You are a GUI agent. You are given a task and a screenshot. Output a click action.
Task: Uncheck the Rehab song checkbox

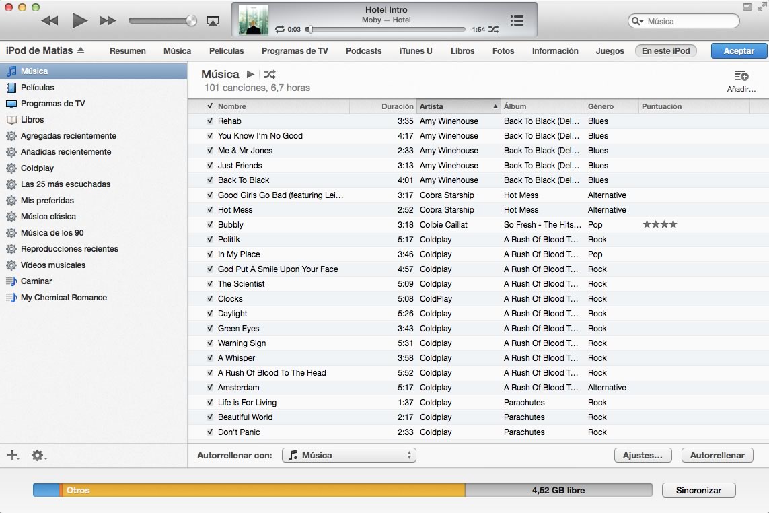tap(210, 121)
